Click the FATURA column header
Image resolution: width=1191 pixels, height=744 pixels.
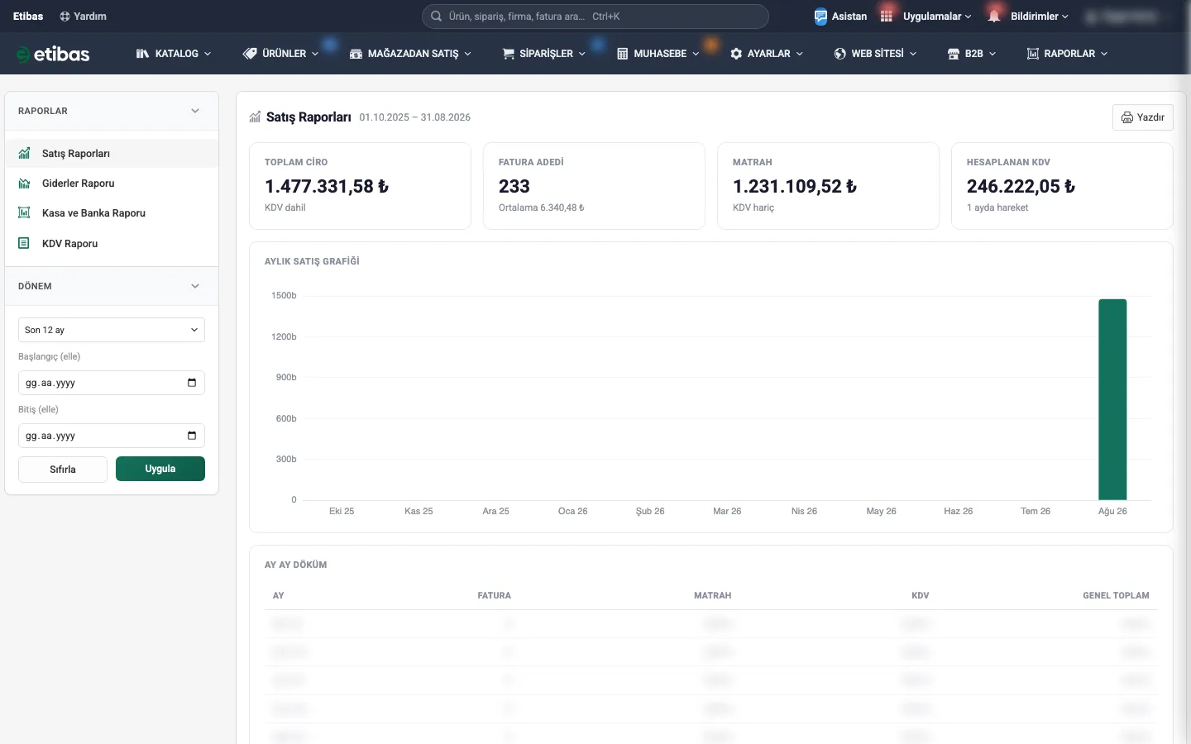point(495,595)
